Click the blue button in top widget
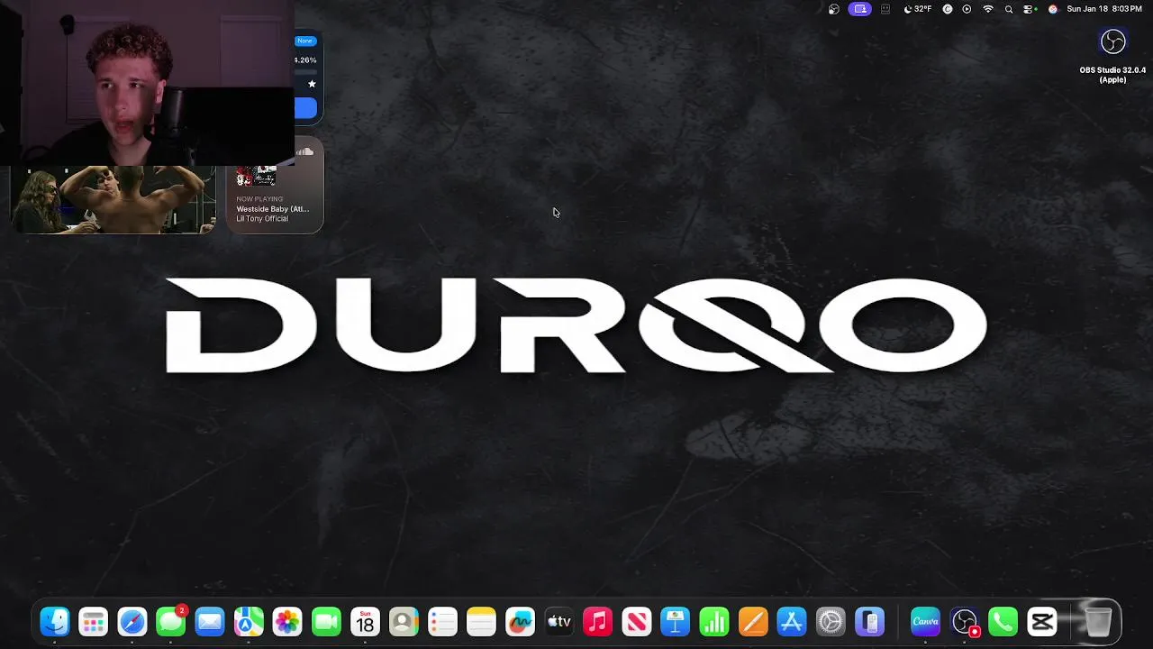Screen dimensions: 1153x649 305,109
